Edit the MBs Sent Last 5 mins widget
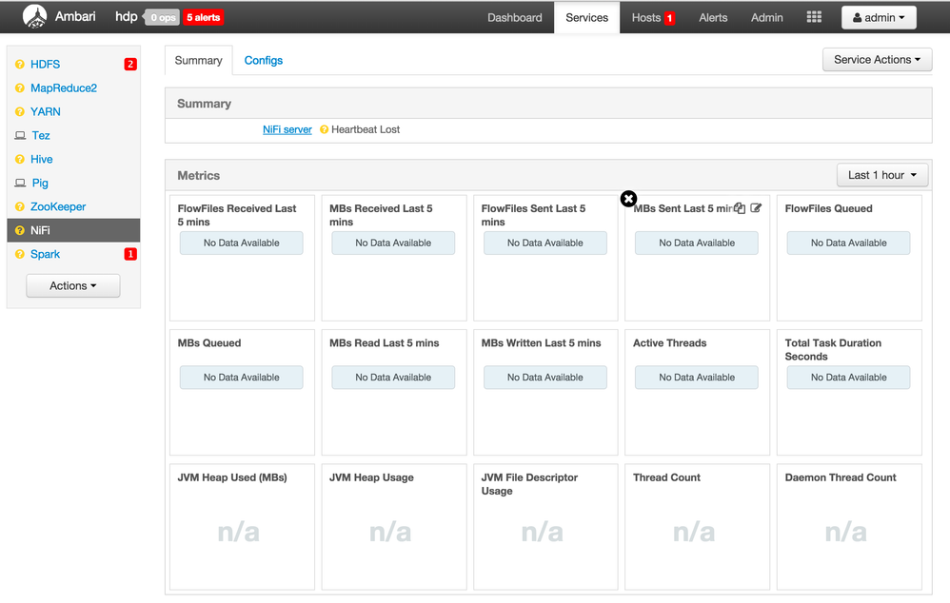The image size is (950, 603). tap(756, 208)
